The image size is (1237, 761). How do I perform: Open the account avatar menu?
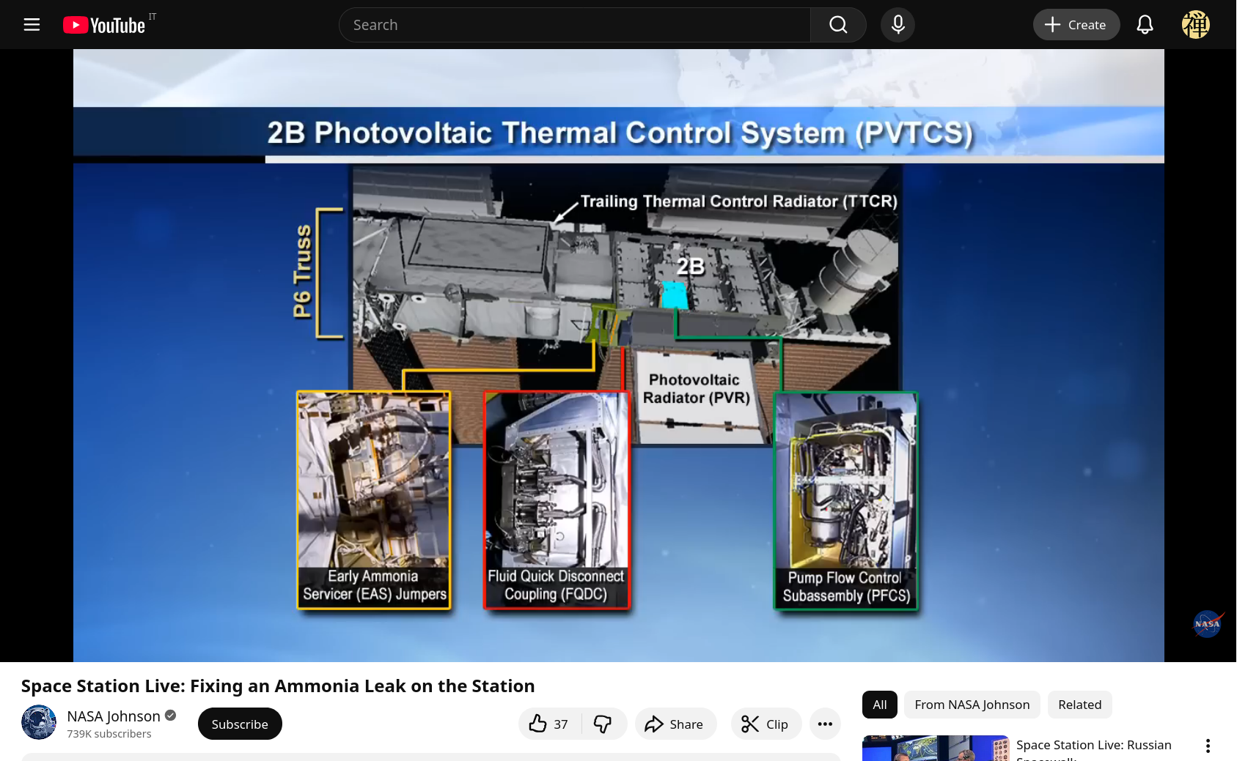pos(1195,25)
